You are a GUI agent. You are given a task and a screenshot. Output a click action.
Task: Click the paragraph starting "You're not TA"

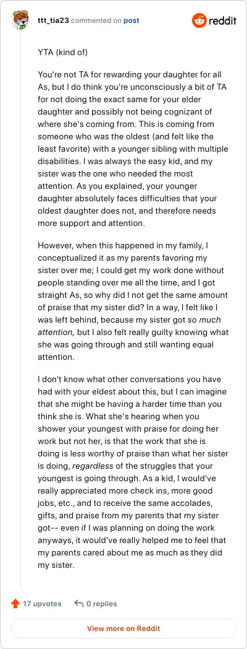coord(133,149)
